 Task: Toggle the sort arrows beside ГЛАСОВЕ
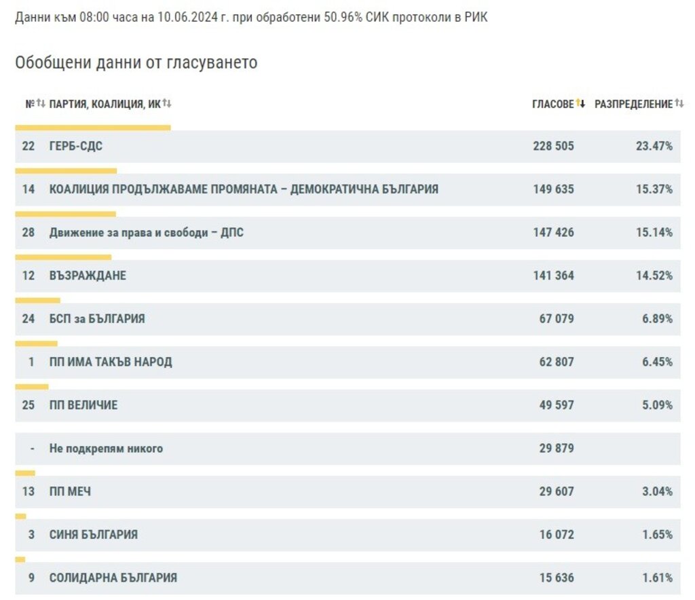click(580, 104)
